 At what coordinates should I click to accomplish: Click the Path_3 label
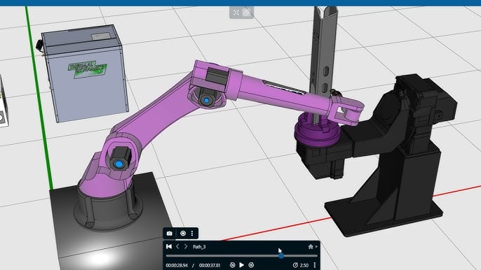click(x=199, y=247)
